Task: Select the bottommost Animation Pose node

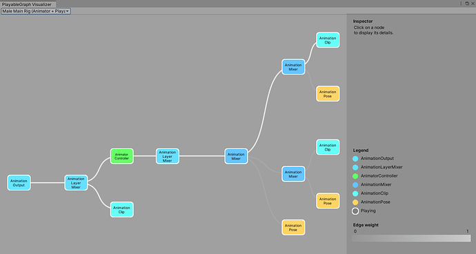Action: 293,227
